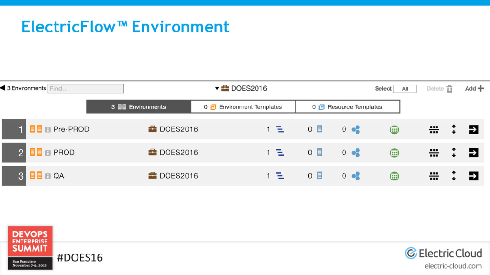Viewport: 490px width, 275px height.
Task: Click the blue cluster icon for Pre-PROD
Action: coord(356,129)
